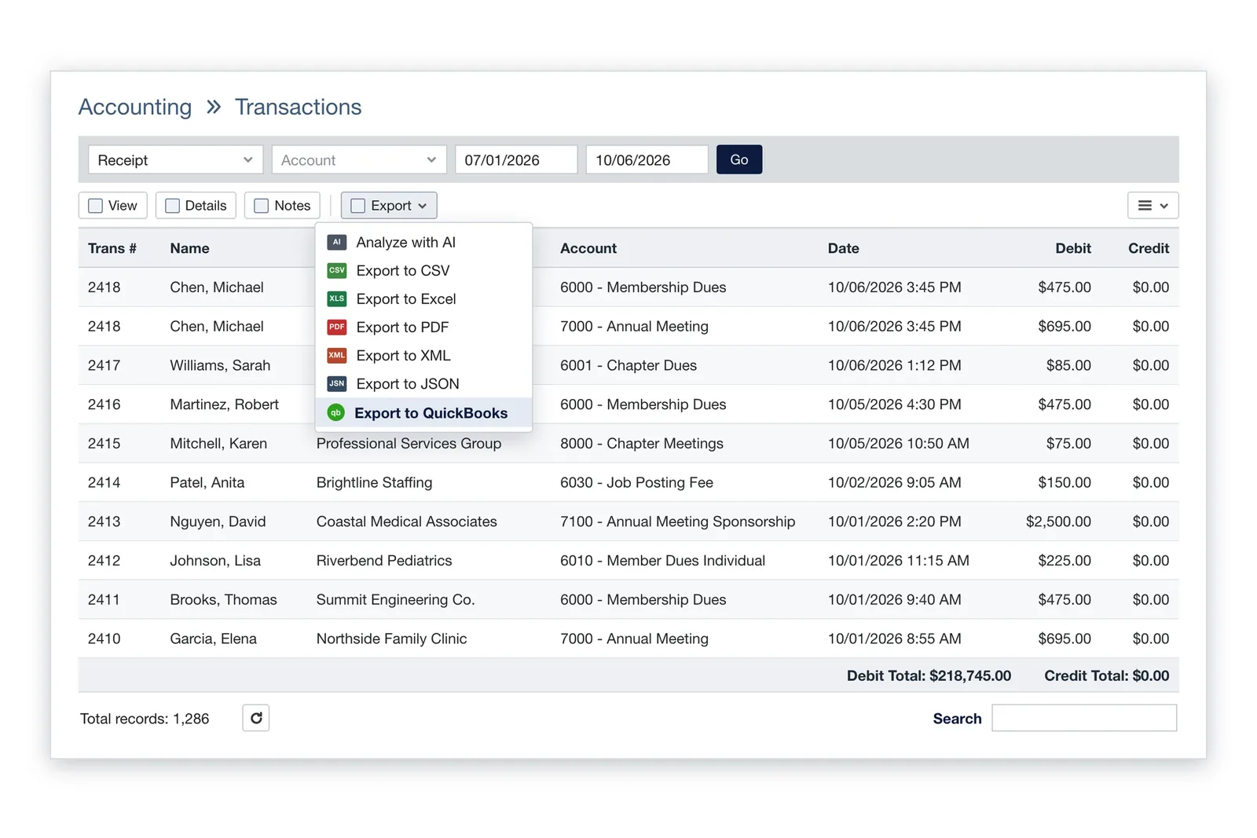Click the Go button

[739, 159]
